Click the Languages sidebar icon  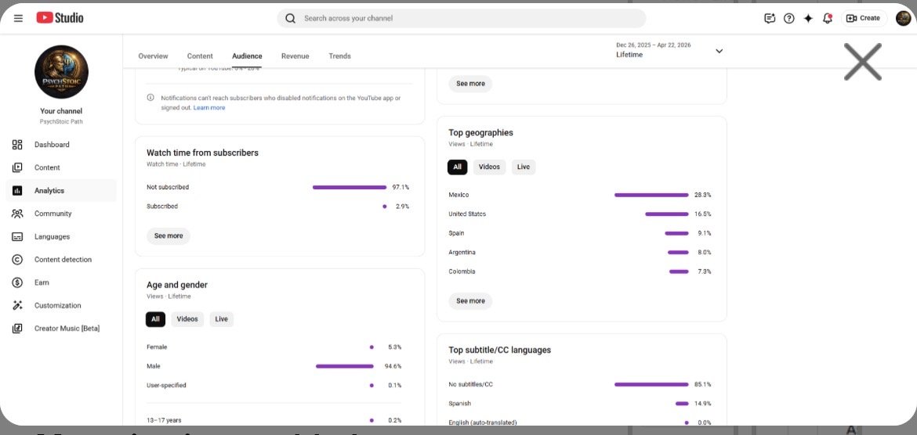point(17,236)
